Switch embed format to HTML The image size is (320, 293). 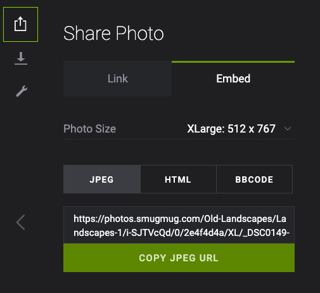(178, 179)
